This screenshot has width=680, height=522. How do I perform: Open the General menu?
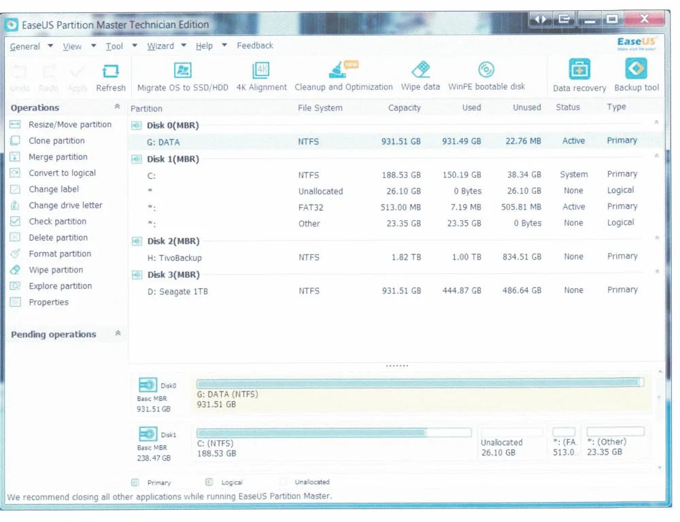[24, 46]
